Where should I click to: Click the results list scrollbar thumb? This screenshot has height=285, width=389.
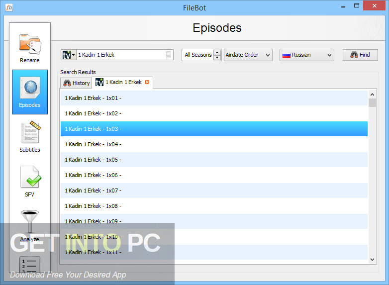372,102
